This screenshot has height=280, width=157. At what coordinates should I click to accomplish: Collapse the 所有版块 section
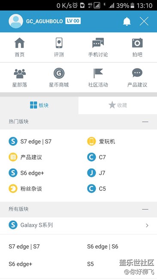pos(145,209)
